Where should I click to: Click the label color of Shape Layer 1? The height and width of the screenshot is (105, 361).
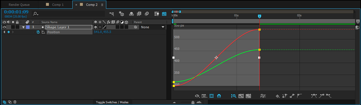pos(28,27)
